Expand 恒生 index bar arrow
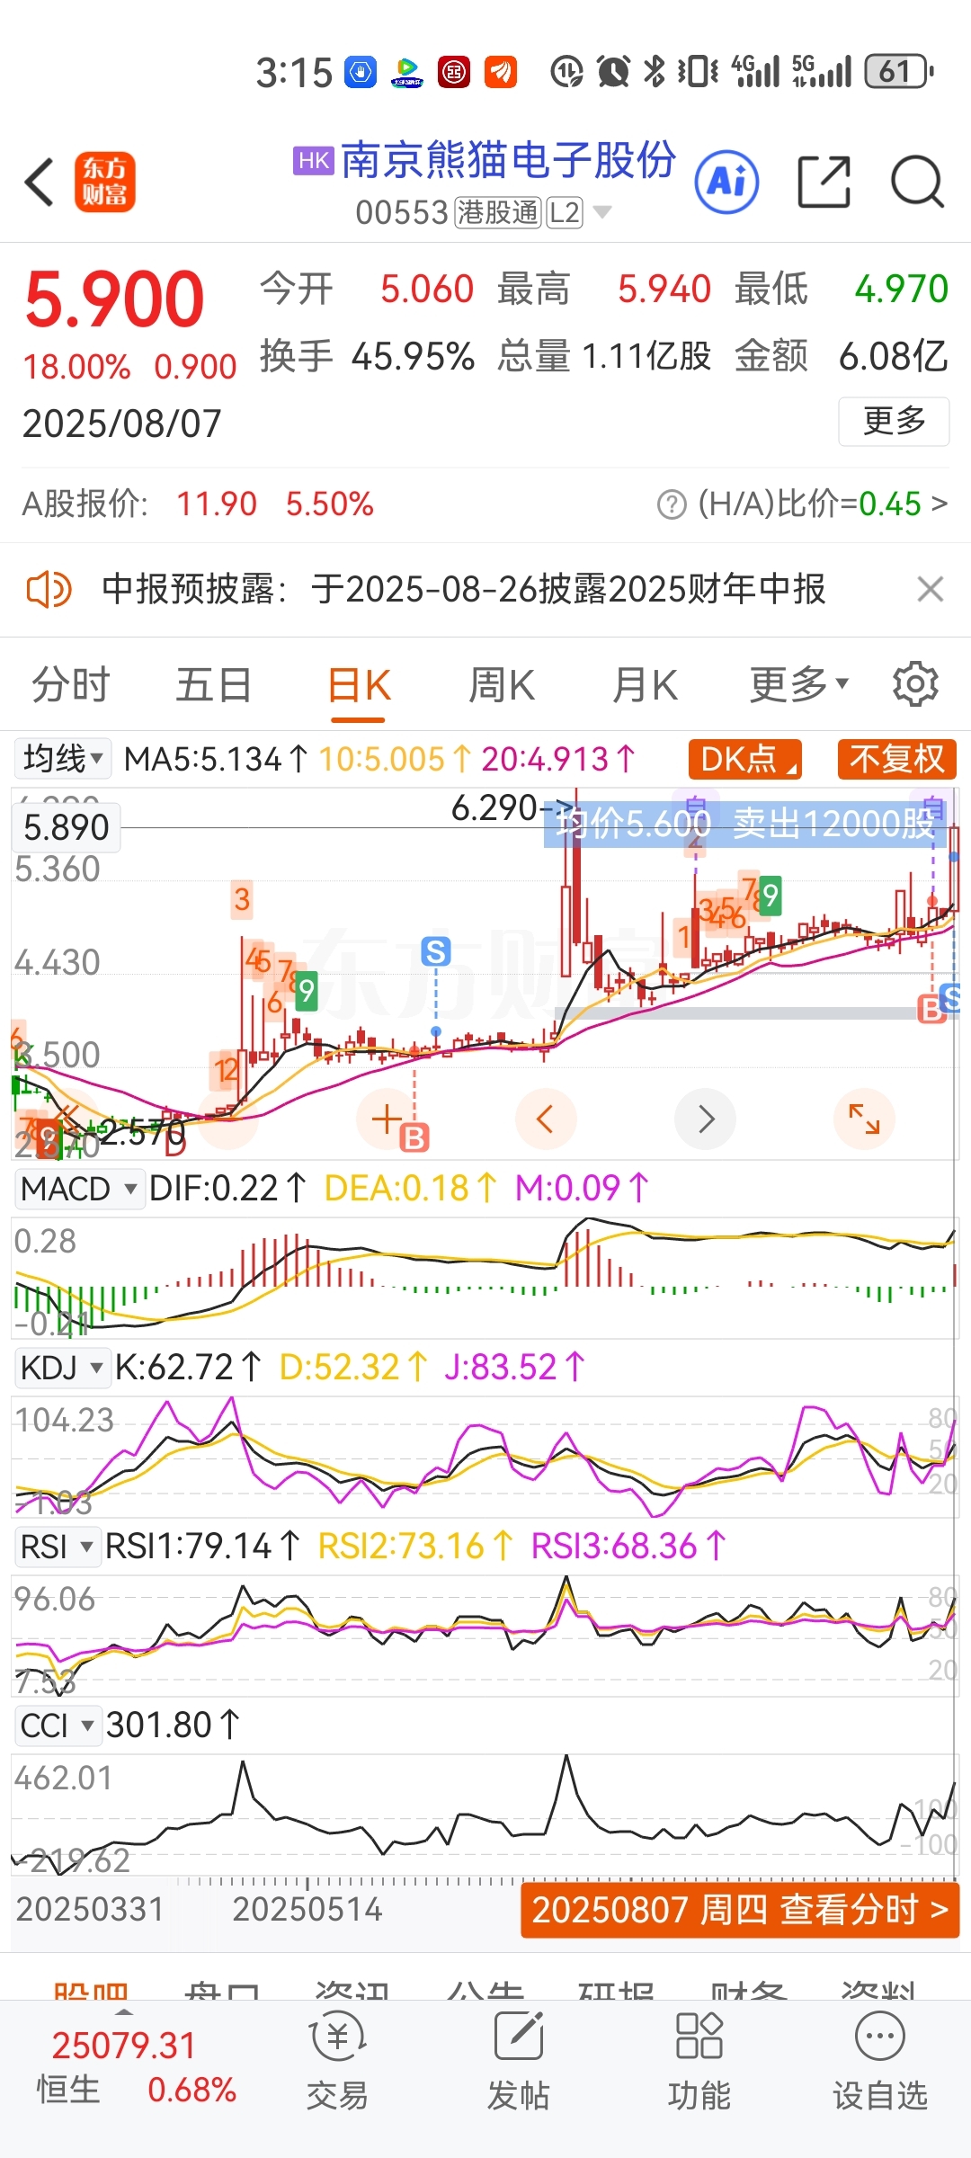The width and height of the screenshot is (971, 2158). [125, 2011]
